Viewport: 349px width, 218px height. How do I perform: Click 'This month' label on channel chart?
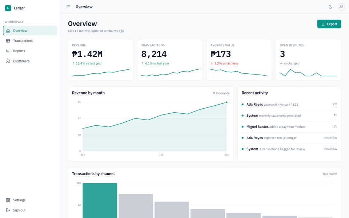[x=330, y=174]
